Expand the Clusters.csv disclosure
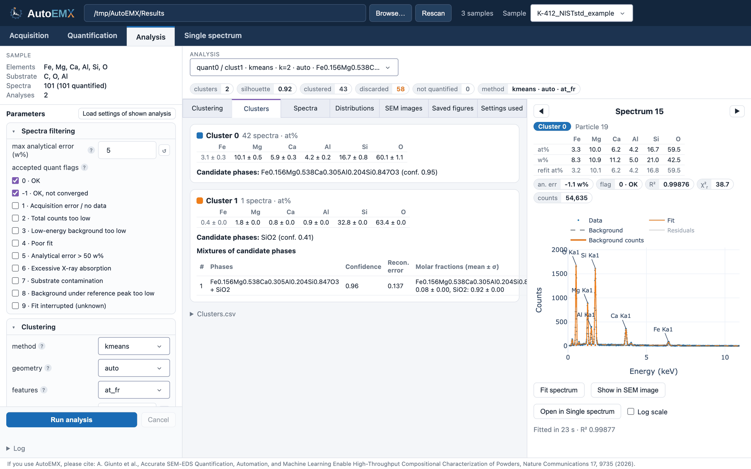The width and height of the screenshot is (751, 469). coord(213,314)
